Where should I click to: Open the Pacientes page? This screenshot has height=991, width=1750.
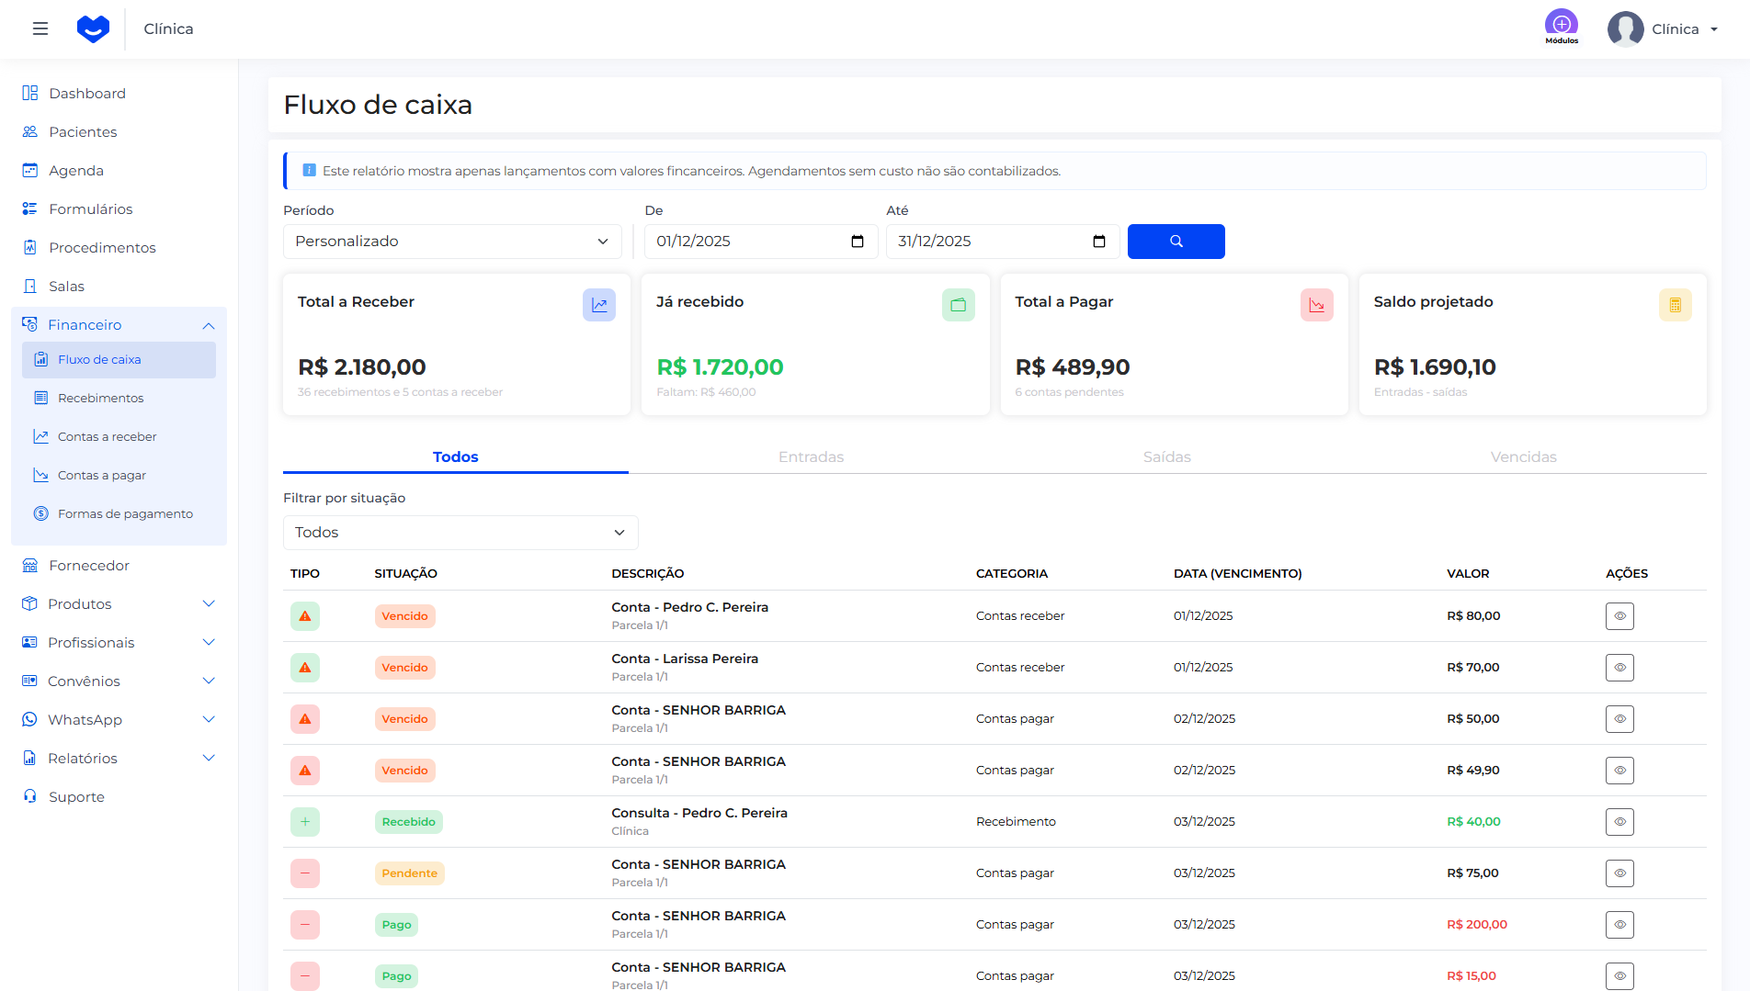(83, 132)
